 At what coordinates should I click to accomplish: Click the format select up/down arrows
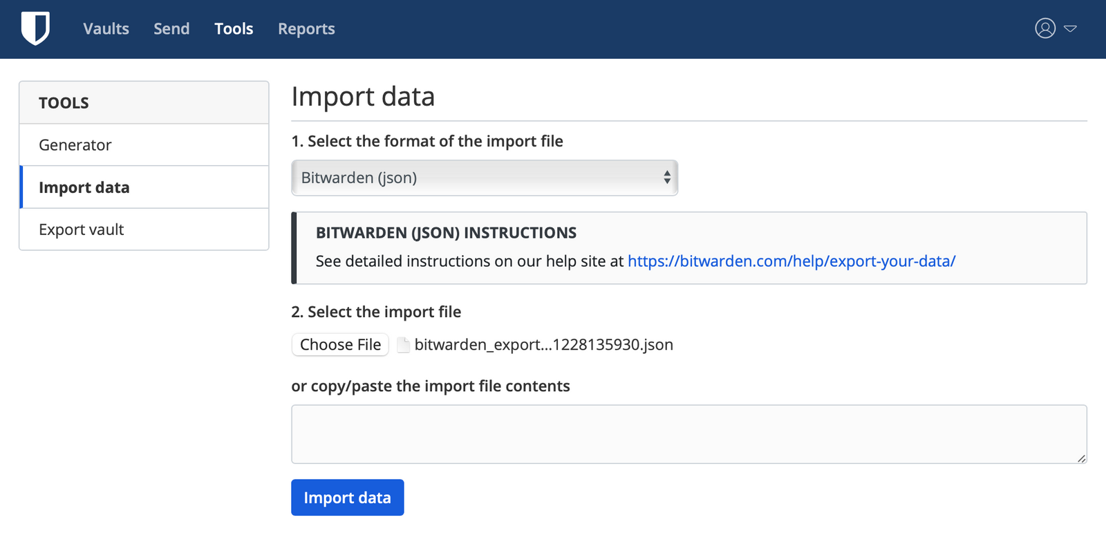pyautogui.click(x=667, y=178)
